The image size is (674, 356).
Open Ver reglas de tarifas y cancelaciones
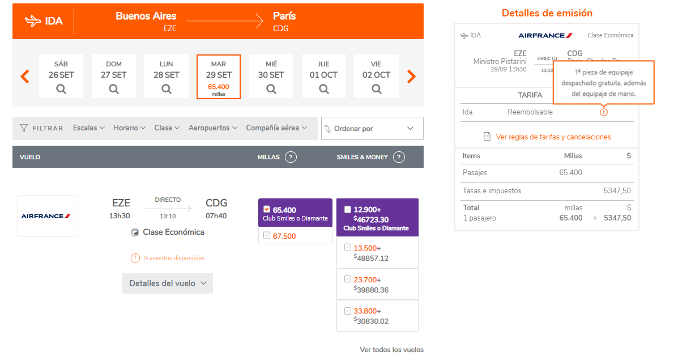[553, 137]
